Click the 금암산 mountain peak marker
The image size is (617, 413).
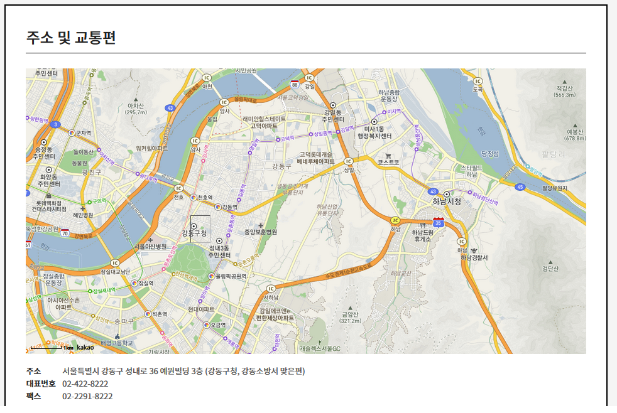coord(350,308)
